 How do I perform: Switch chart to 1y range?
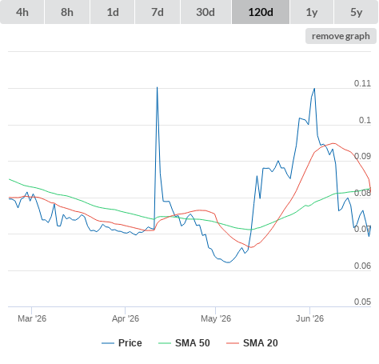312,12
